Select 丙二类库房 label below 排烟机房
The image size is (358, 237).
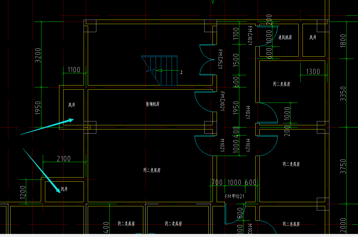(152, 170)
